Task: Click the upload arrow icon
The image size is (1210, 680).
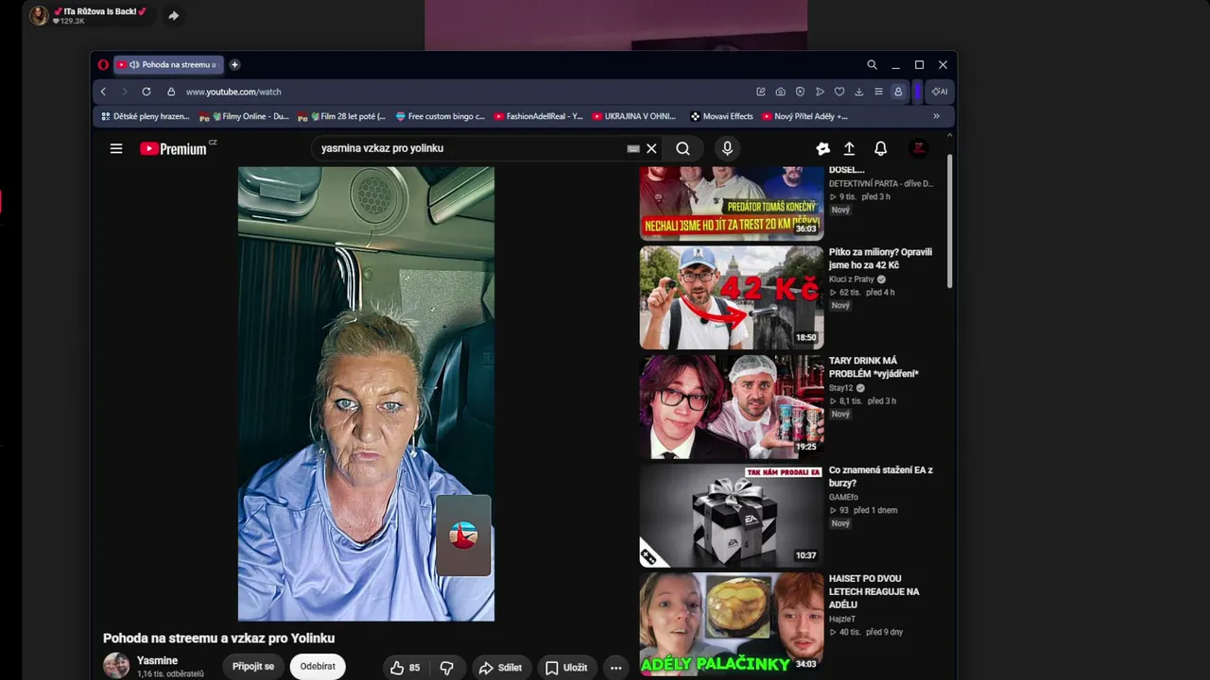Action: [x=849, y=148]
